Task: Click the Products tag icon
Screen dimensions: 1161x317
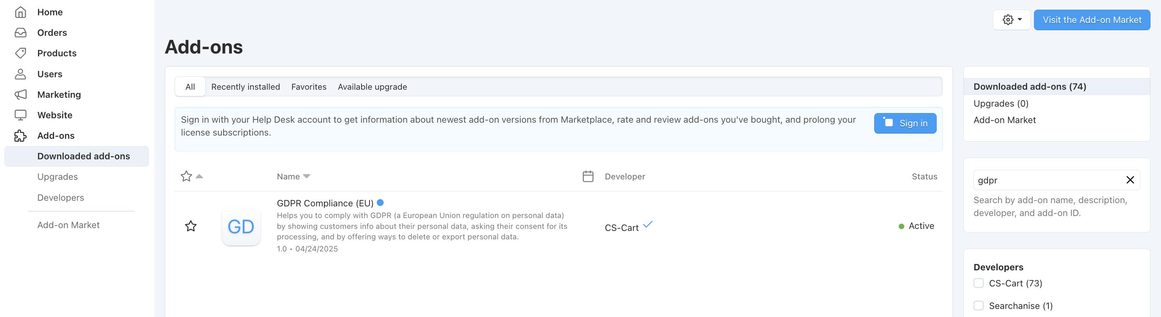Action: tap(21, 53)
